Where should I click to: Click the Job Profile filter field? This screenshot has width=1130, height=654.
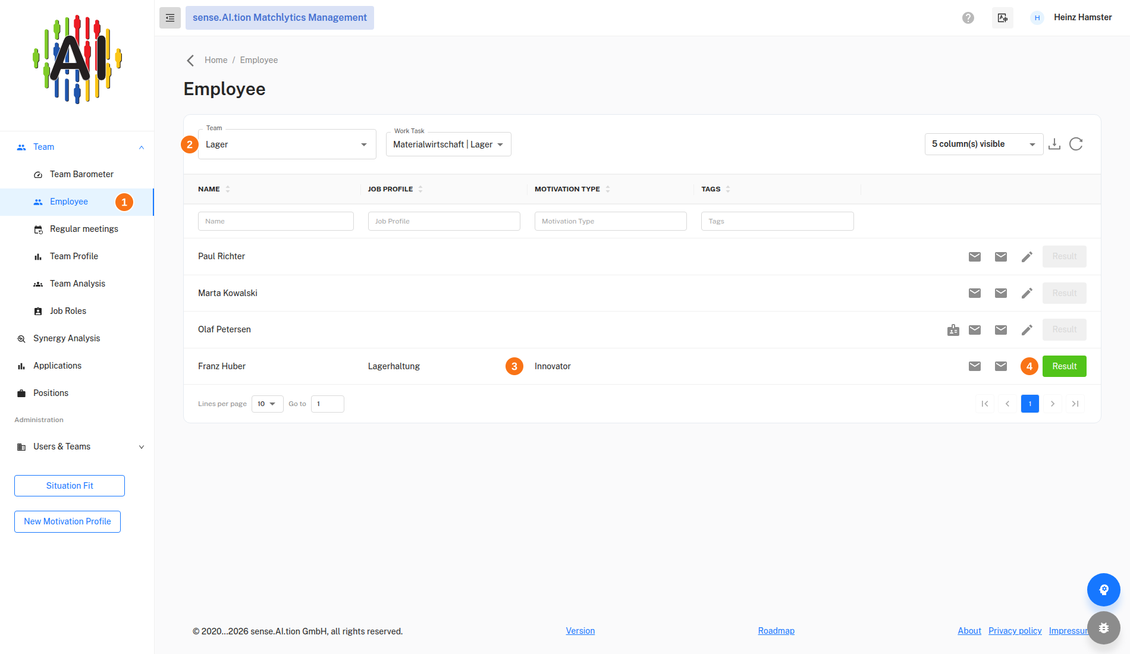coord(444,221)
